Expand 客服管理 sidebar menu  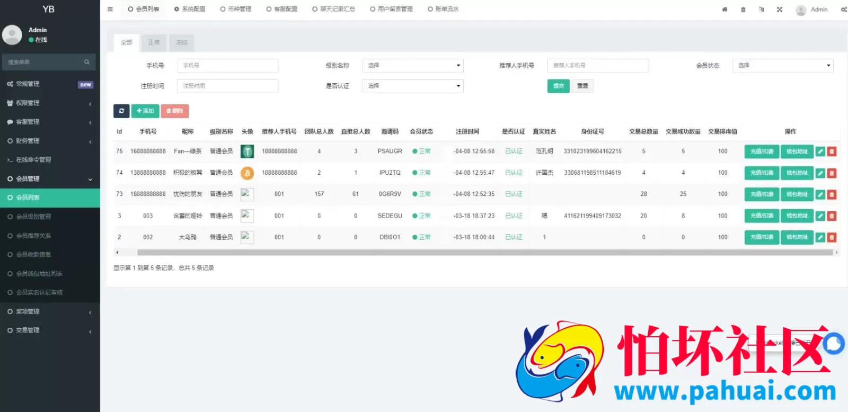[50, 122]
